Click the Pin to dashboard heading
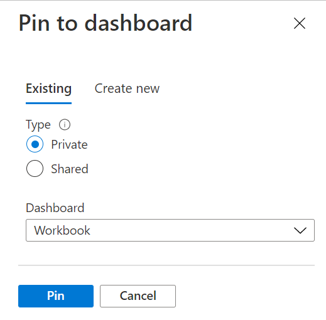The width and height of the screenshot is (326, 320). pos(106,23)
